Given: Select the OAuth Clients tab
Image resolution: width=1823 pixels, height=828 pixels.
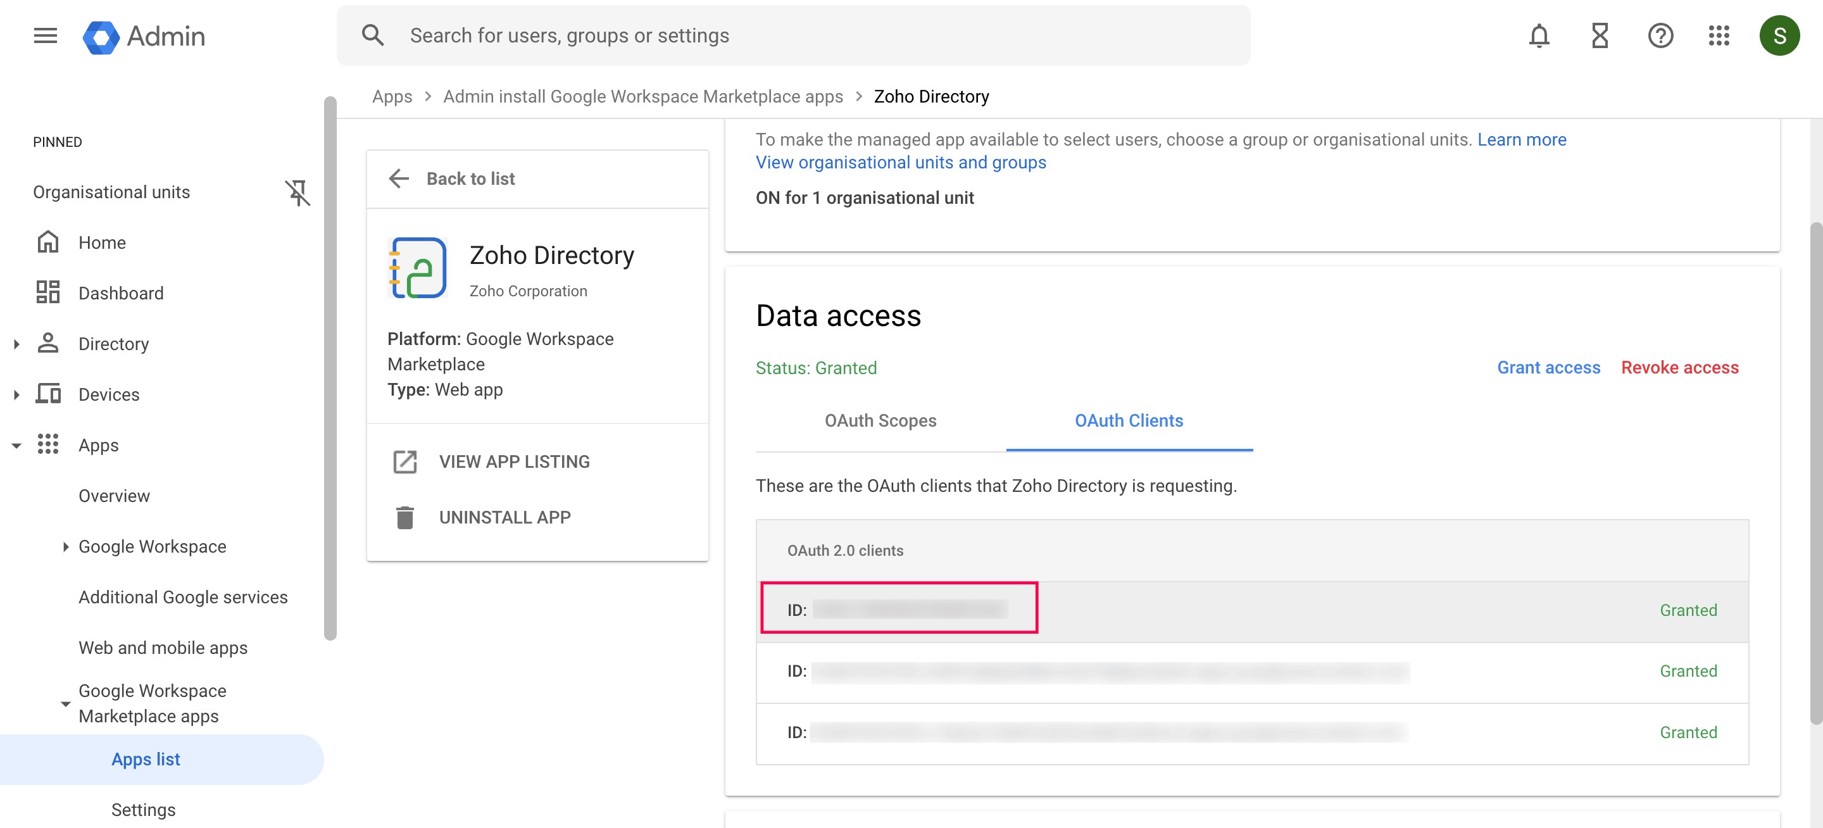Looking at the screenshot, I should coord(1129,420).
